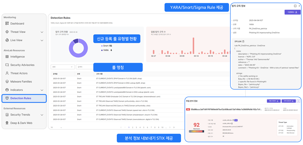303x145 pixels.
Task: Click the STIX 내보내기 button
Action: 289,101
